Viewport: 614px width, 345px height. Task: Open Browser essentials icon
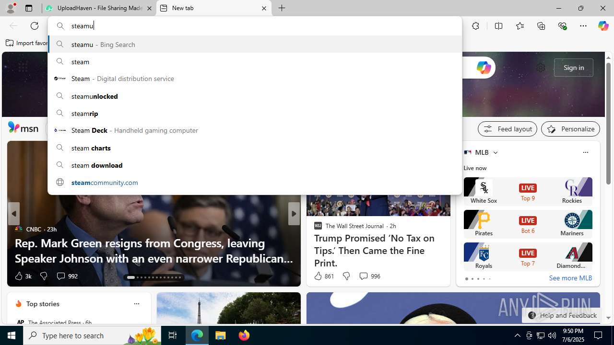click(562, 26)
